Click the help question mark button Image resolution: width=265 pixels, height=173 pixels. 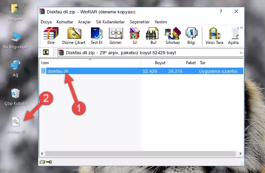coord(221,11)
